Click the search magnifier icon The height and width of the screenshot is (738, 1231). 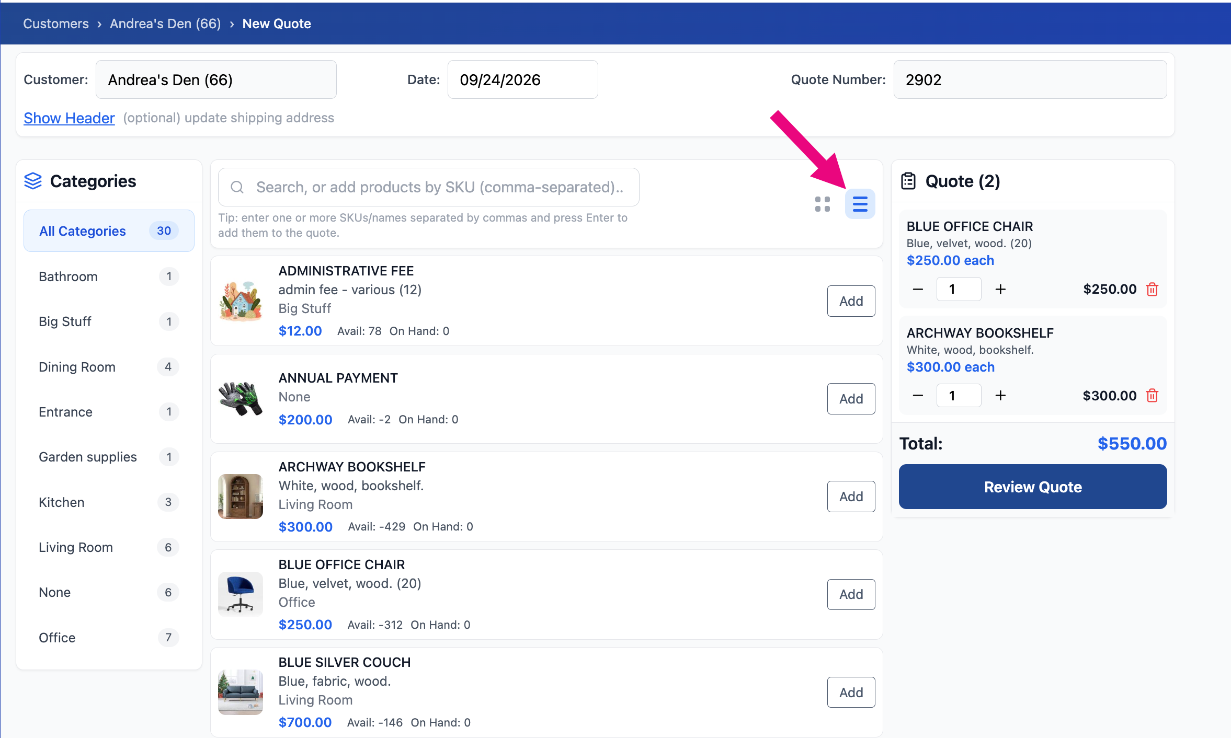[x=237, y=187]
